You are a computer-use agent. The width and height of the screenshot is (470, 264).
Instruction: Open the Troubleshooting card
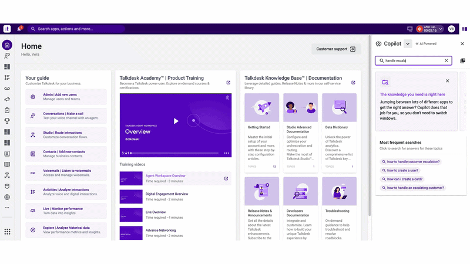tap(340, 209)
